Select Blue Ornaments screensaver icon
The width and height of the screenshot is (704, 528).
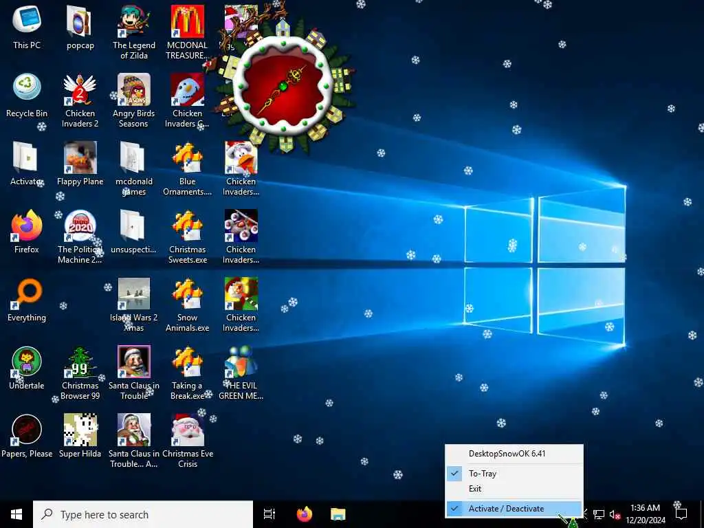(x=187, y=169)
